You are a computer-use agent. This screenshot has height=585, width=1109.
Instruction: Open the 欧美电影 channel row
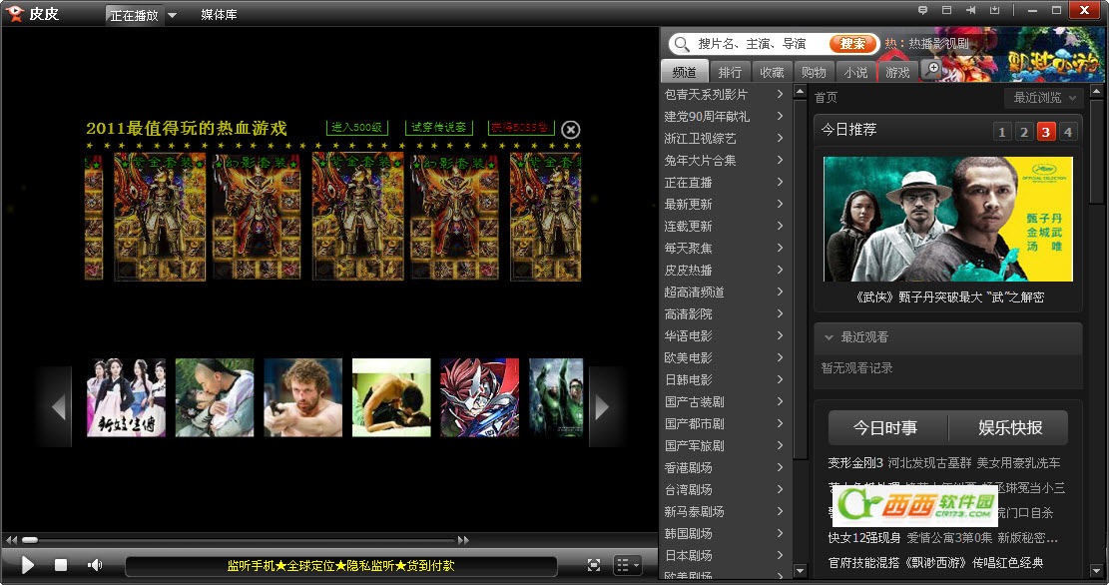[x=725, y=357]
